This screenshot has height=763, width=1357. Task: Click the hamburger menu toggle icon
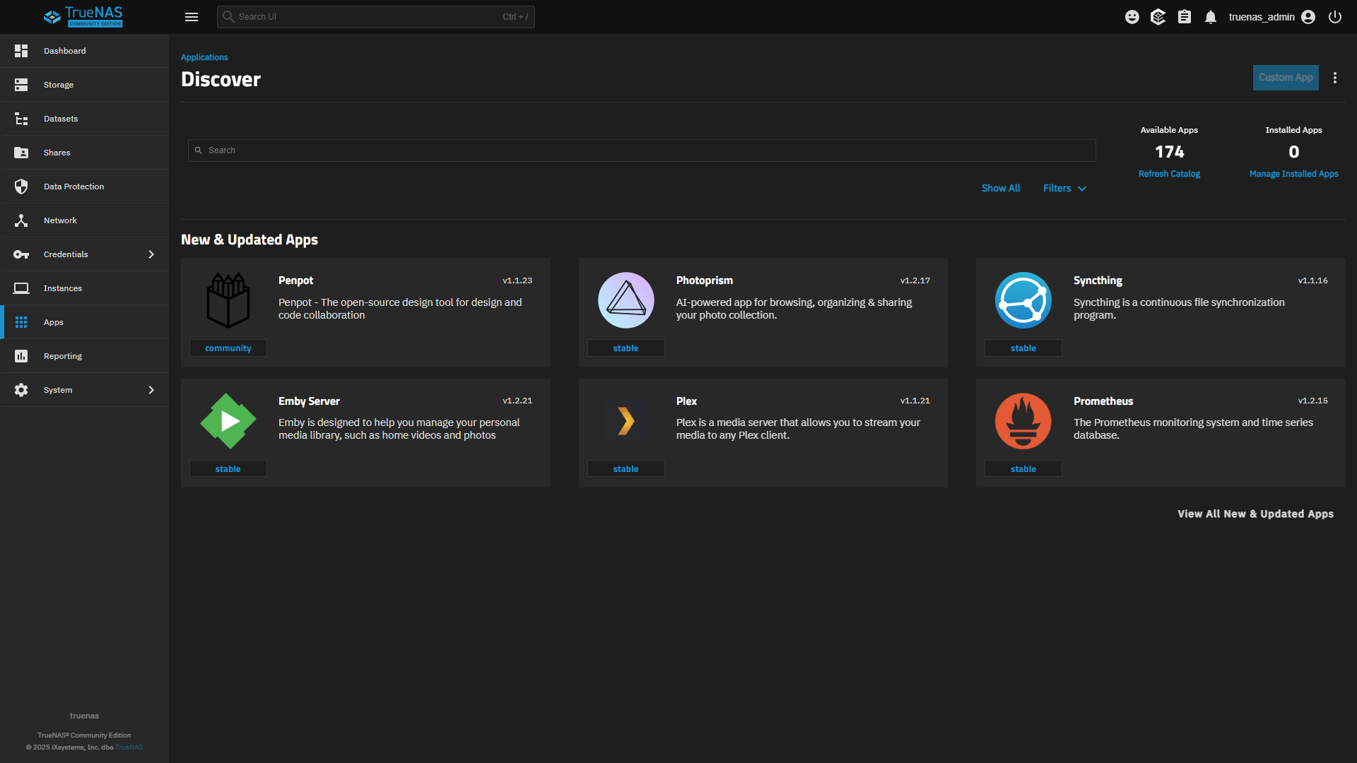pos(191,17)
